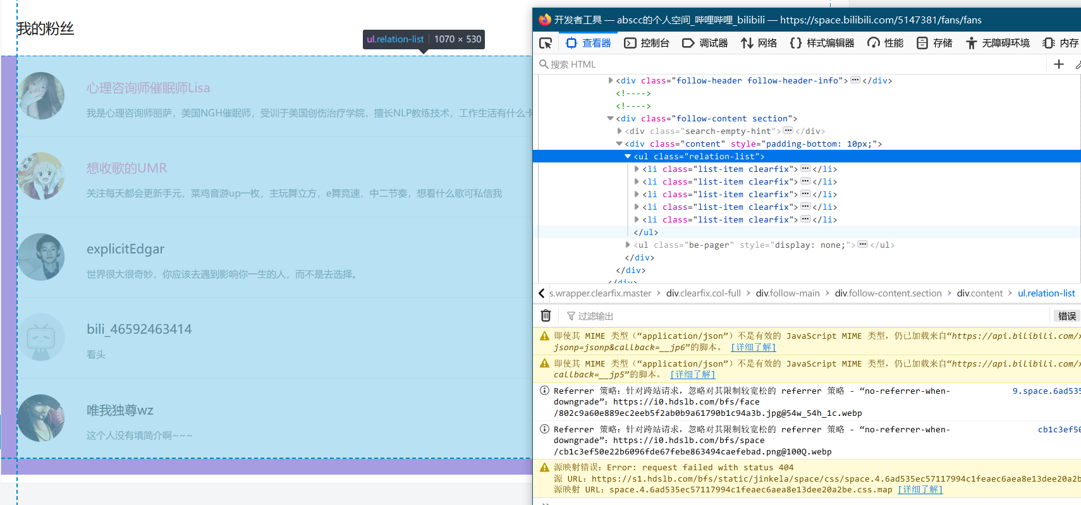Expand the be-pager ul node
The height and width of the screenshot is (505, 1081).
coord(628,245)
